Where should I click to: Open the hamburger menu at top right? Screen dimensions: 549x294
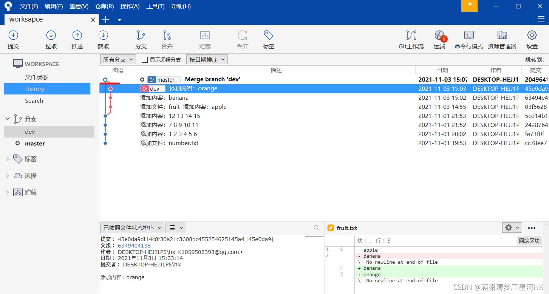click(541, 19)
